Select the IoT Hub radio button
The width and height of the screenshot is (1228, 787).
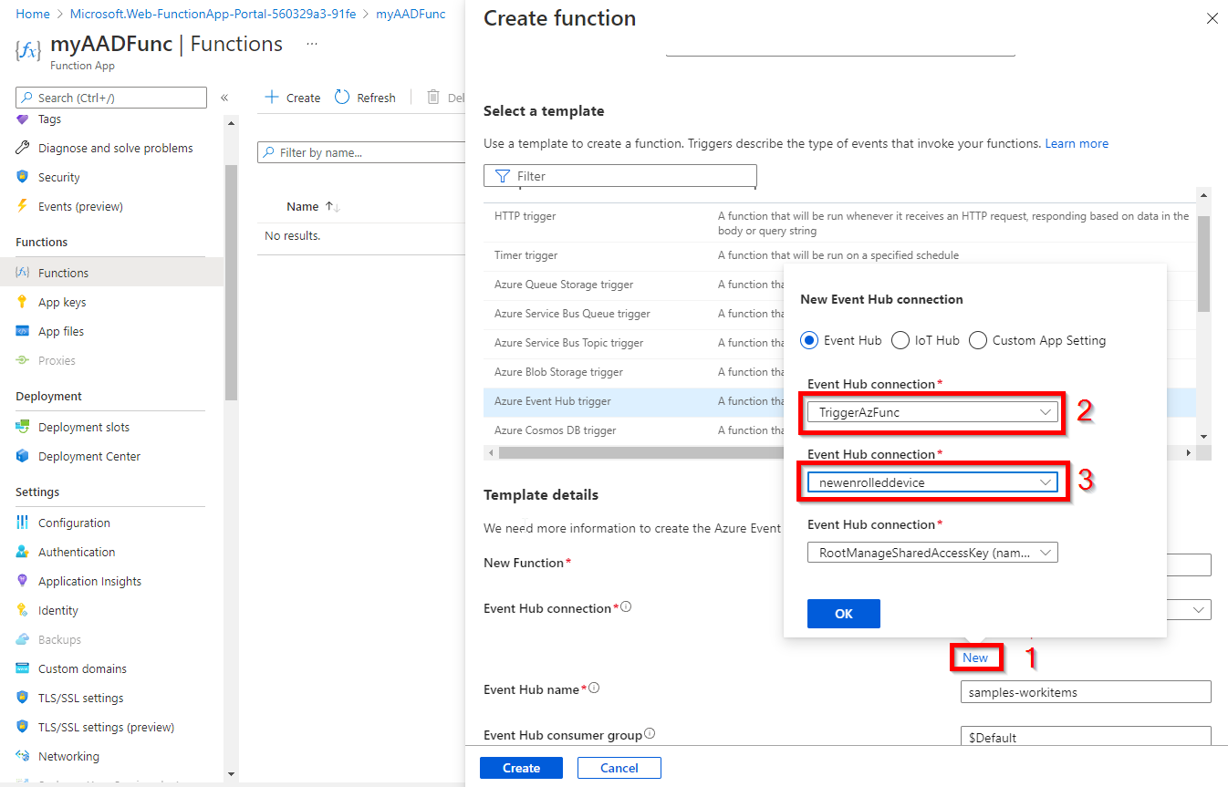tap(900, 339)
